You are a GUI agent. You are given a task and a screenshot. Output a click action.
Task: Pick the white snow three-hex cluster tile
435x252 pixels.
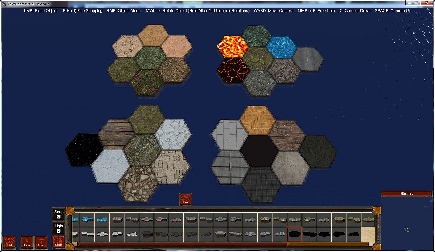click(x=117, y=234)
